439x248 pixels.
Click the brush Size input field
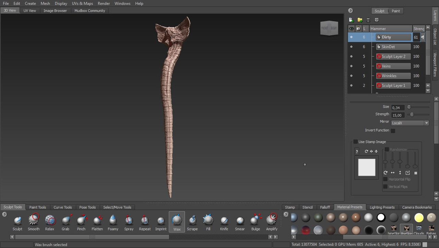[x=398, y=108]
